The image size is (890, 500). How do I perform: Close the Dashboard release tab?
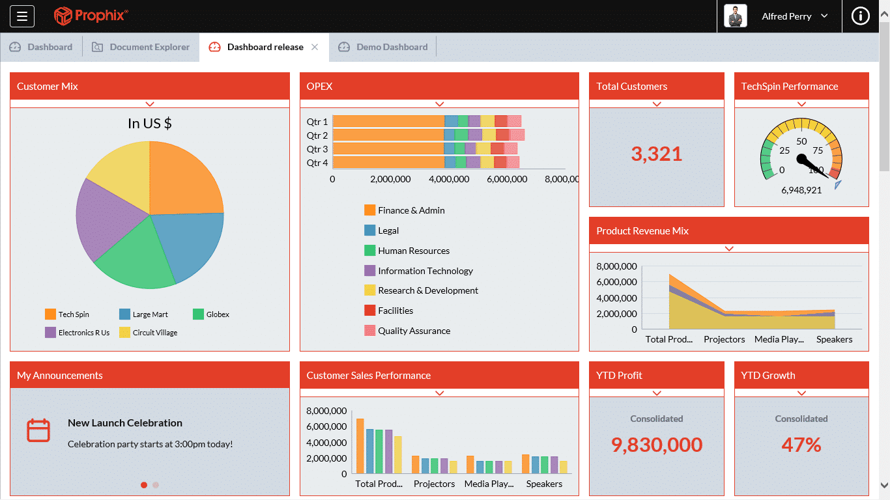pyautogui.click(x=315, y=47)
